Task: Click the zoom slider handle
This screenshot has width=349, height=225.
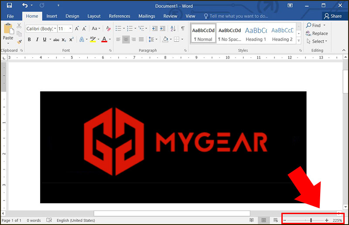Action: pyautogui.click(x=311, y=220)
